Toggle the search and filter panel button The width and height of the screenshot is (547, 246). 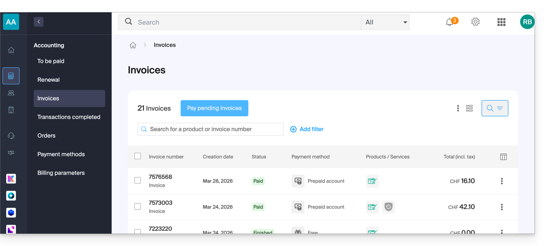coord(495,108)
